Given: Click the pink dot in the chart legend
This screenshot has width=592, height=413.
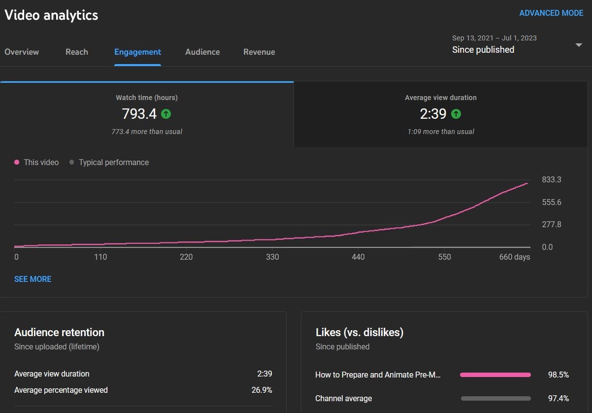Looking at the screenshot, I should [18, 162].
